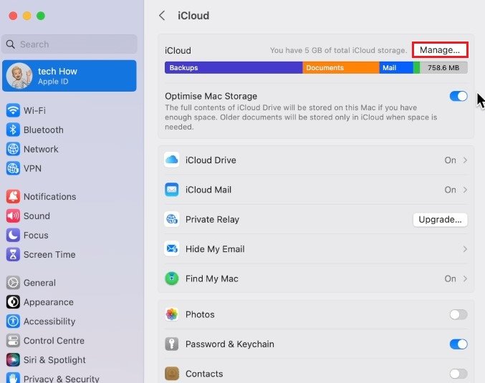The image size is (485, 383).
Task: Select Notifications in the sidebar
Action: pyautogui.click(x=49, y=196)
